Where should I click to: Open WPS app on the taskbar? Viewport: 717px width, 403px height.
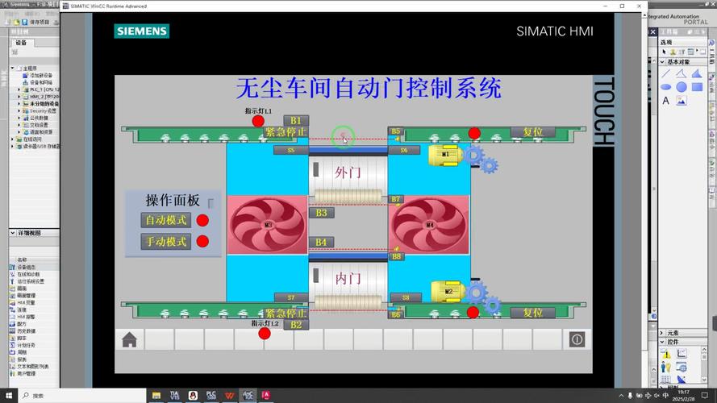(229, 395)
